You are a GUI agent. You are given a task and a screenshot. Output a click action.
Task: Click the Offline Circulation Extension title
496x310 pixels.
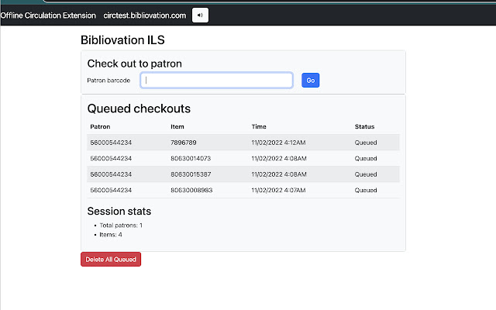tap(48, 15)
